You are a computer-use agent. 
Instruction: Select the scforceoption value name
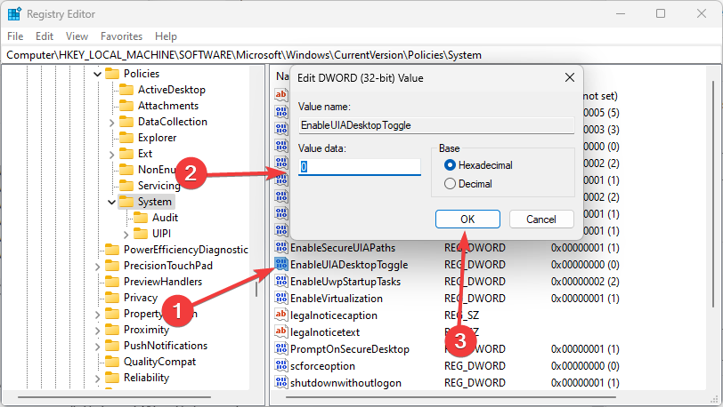point(322,366)
